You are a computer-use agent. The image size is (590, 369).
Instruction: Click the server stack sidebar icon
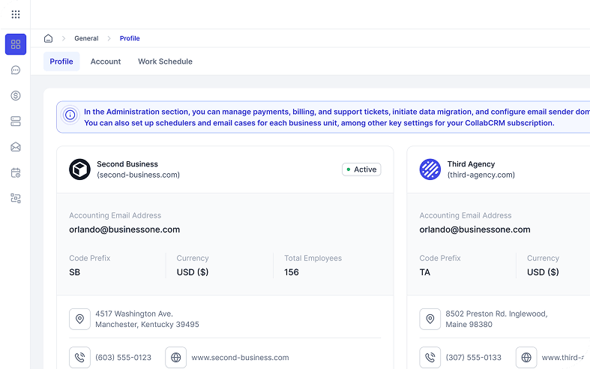(16, 121)
